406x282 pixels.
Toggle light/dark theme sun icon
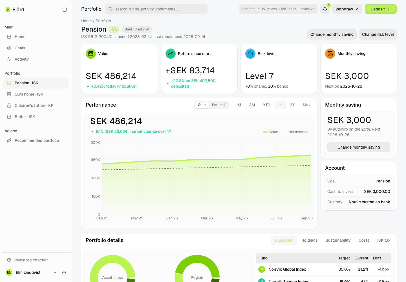(64, 272)
